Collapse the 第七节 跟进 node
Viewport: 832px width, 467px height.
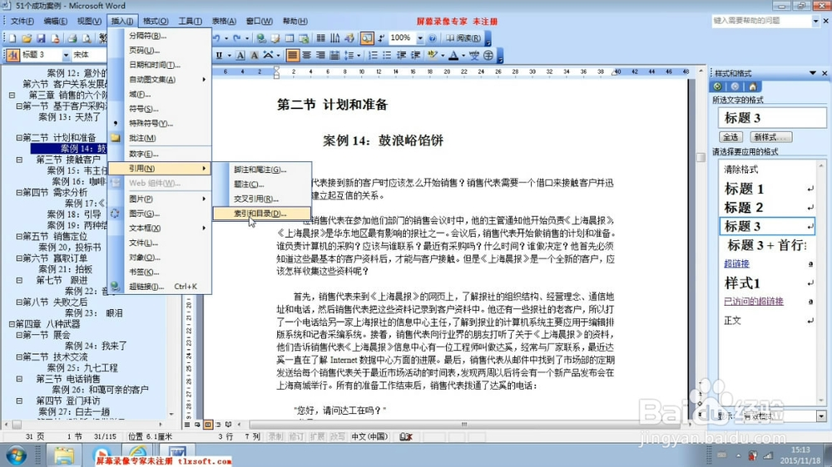[x=19, y=280]
